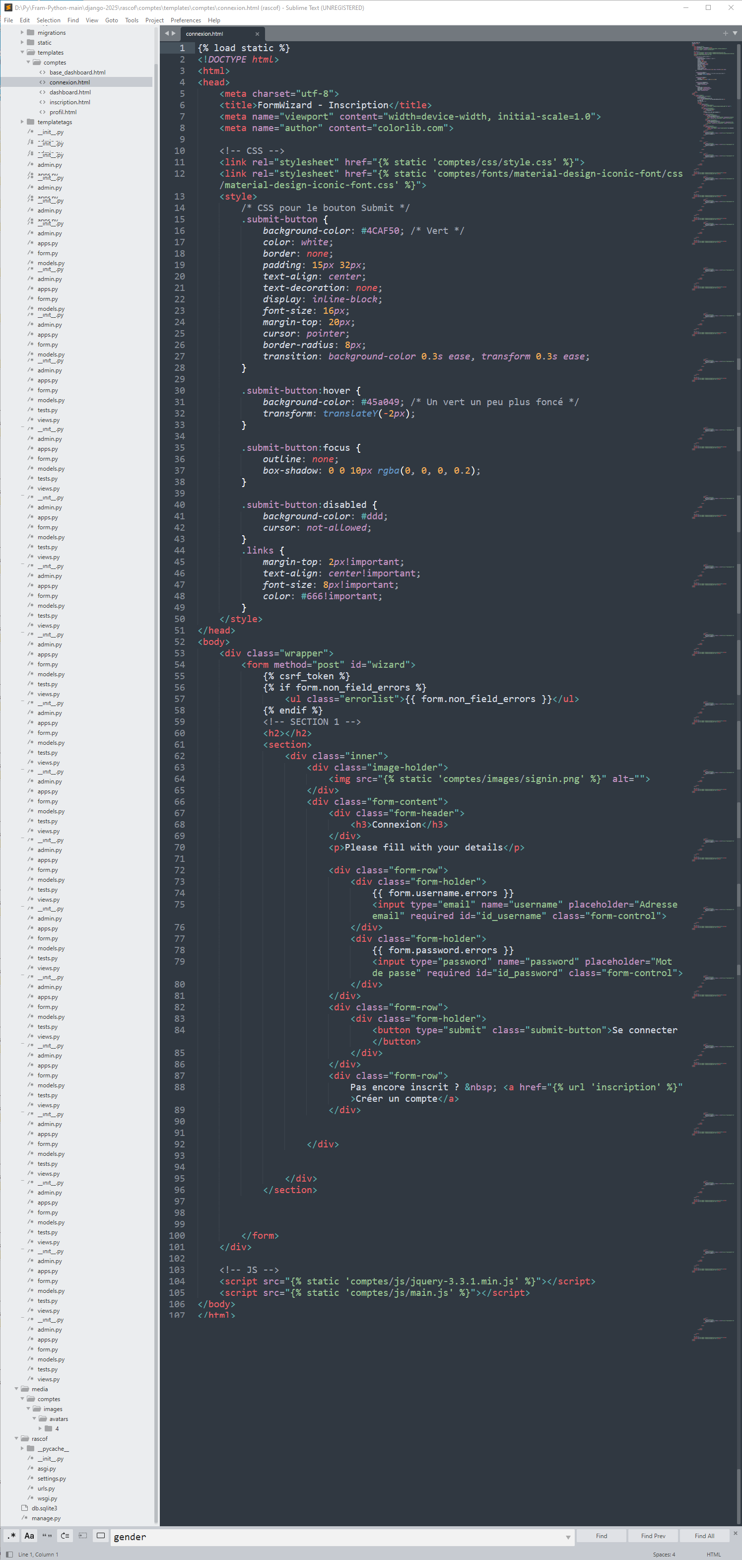Viewport: 742px width, 1560px height.
Task: Open the Help menu
Action: pyautogui.click(x=214, y=20)
